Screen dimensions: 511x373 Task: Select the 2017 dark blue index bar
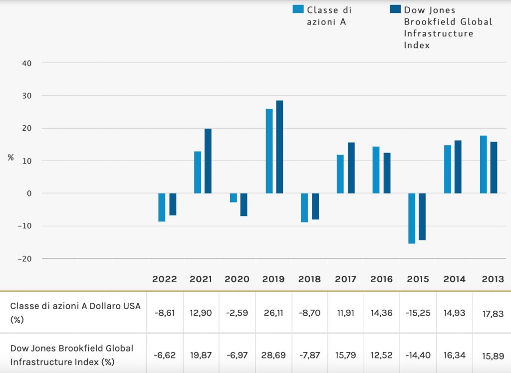click(x=351, y=168)
